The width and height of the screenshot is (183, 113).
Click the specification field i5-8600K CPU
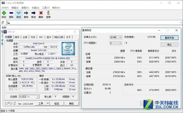click(48, 58)
